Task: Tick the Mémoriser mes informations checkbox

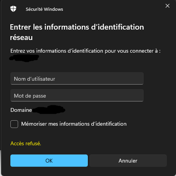Action: coord(14,124)
